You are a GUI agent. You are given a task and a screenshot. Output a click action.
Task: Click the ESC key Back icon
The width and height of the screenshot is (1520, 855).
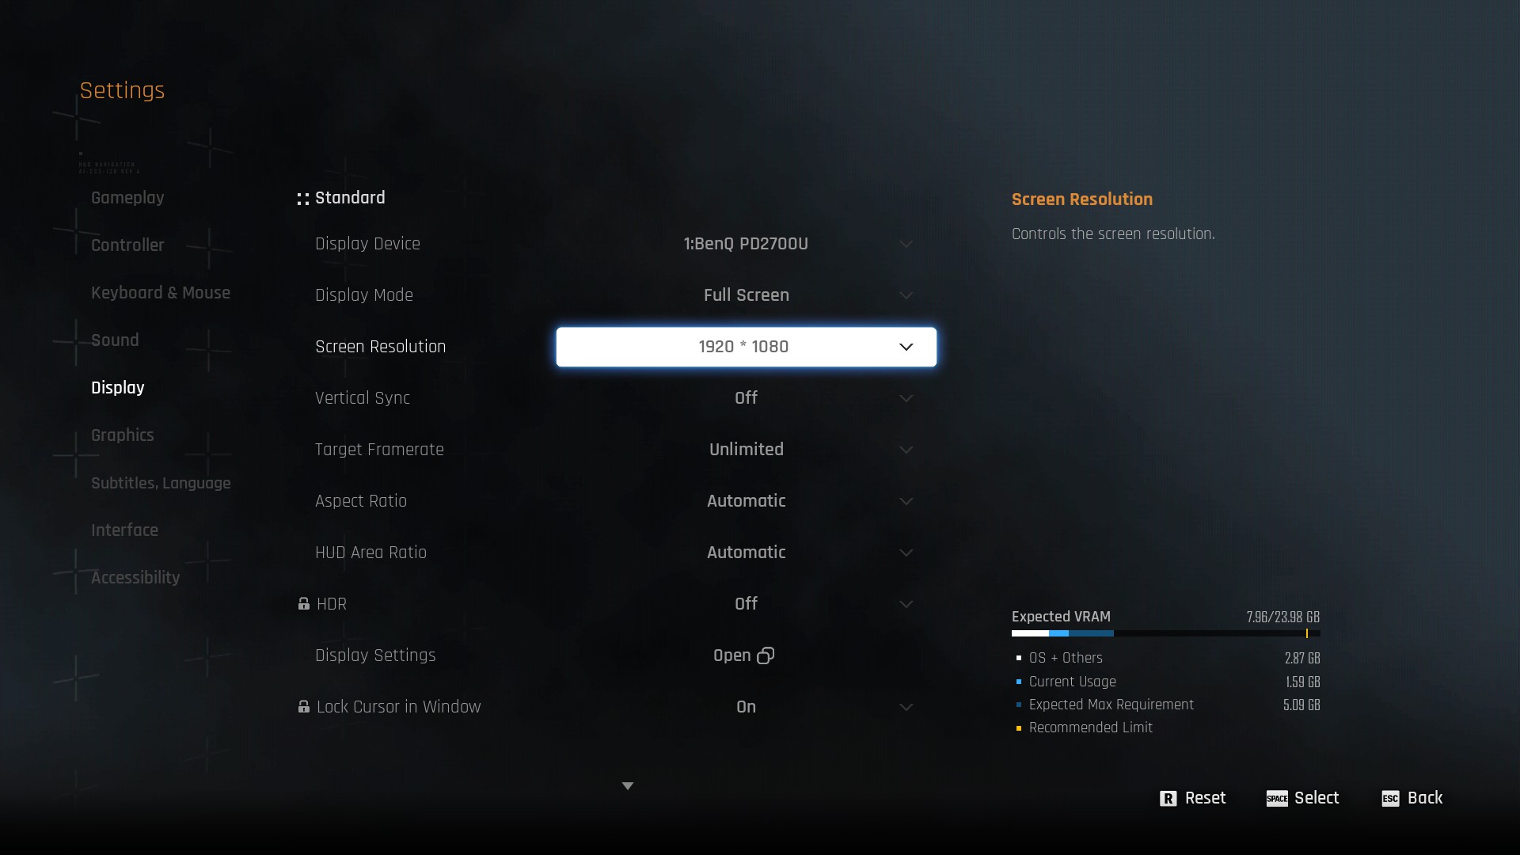(1390, 799)
